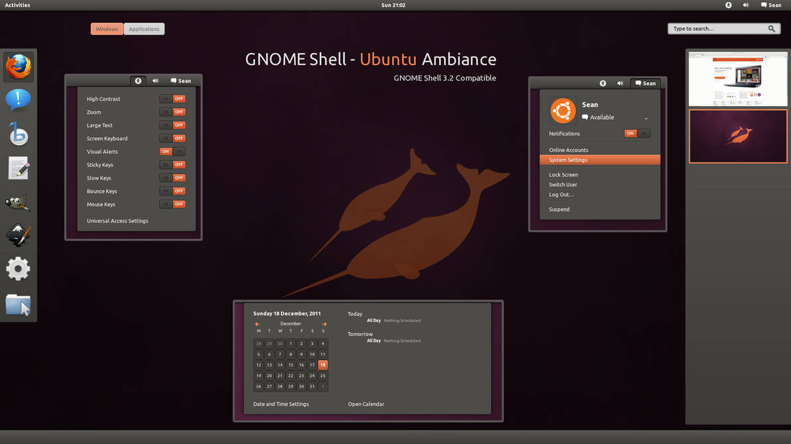Image resolution: width=791 pixels, height=444 pixels.
Task: Toggle Bounce Keys switch
Action: 173,191
